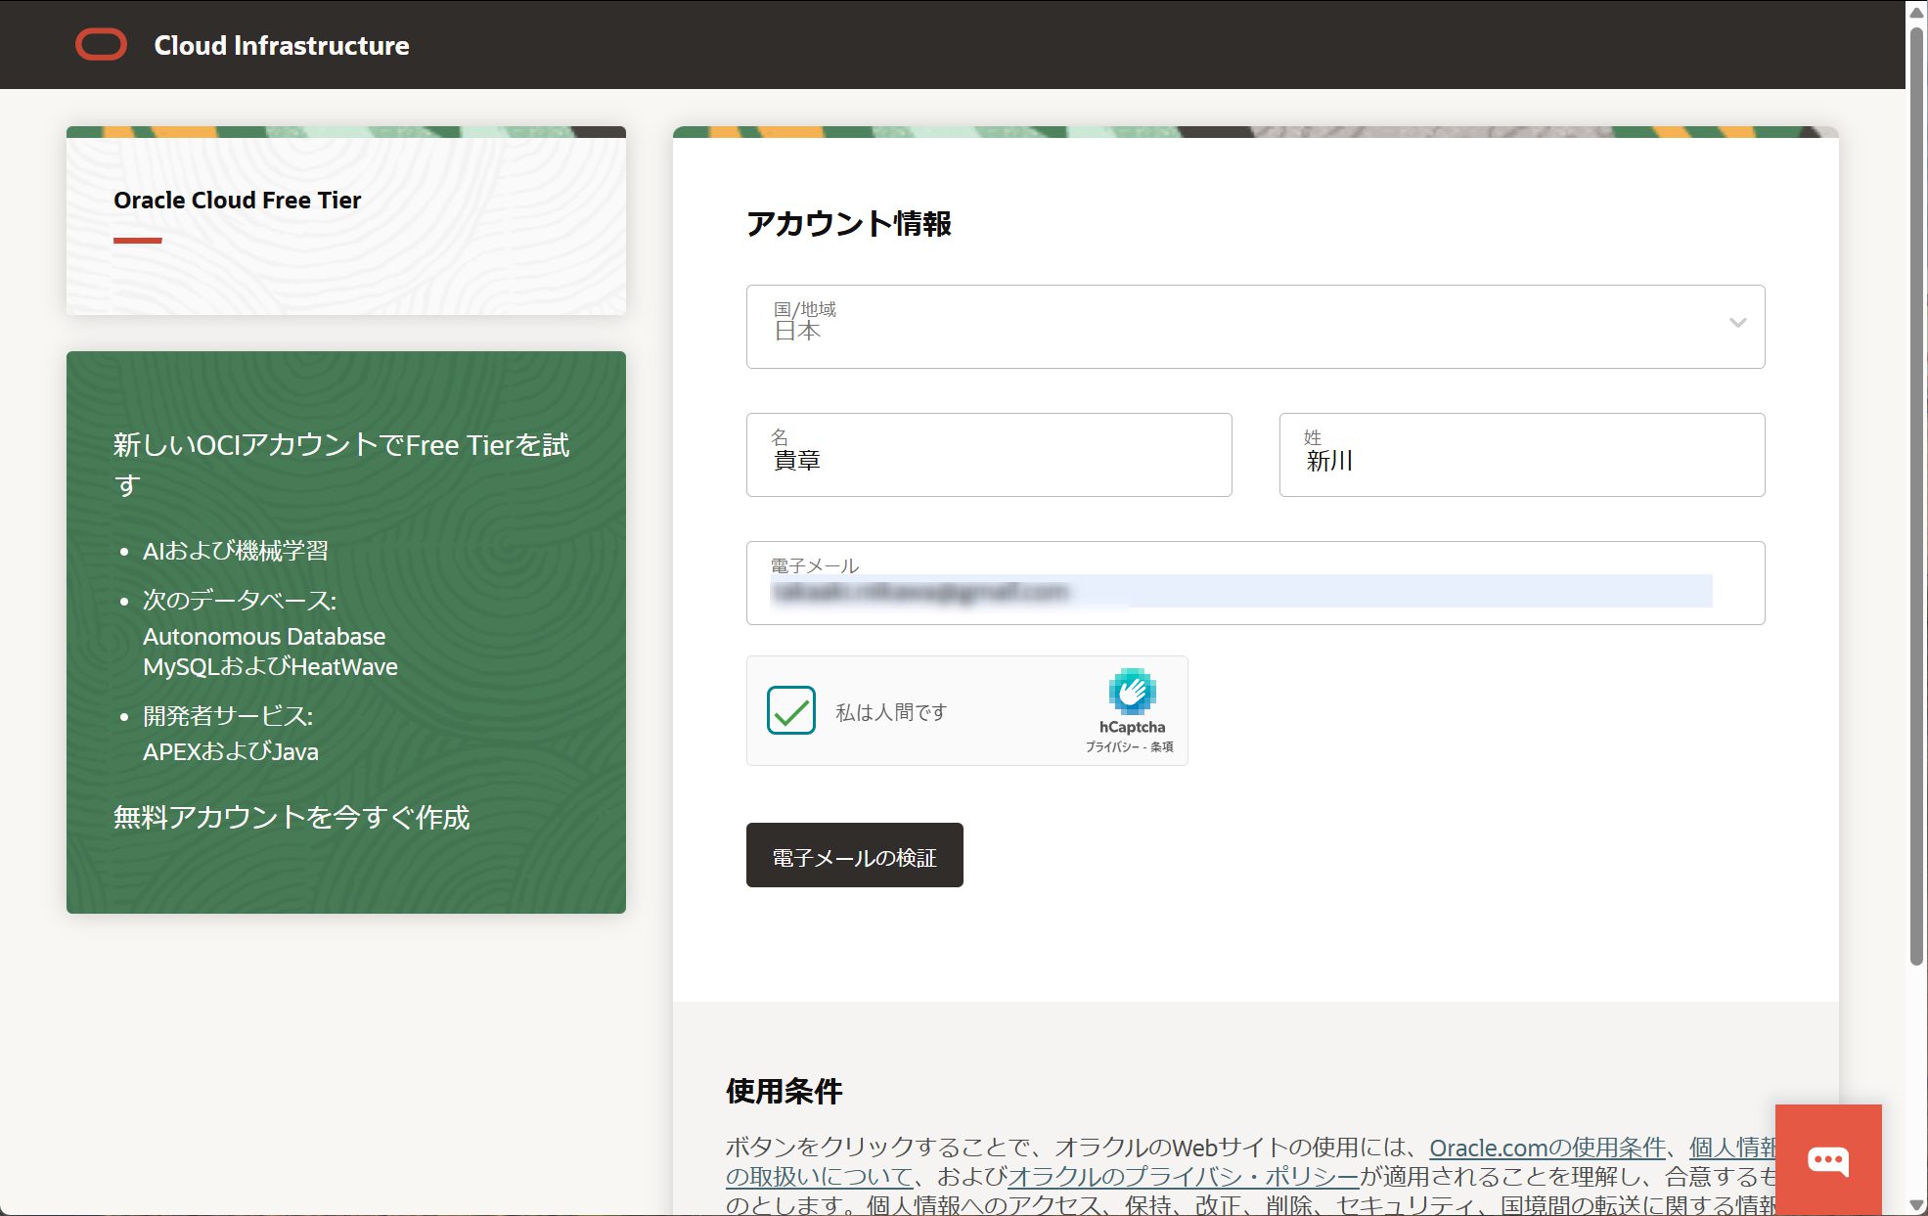The image size is (1928, 1216).
Task: Click the scrollbar up arrow
Action: [1917, 11]
